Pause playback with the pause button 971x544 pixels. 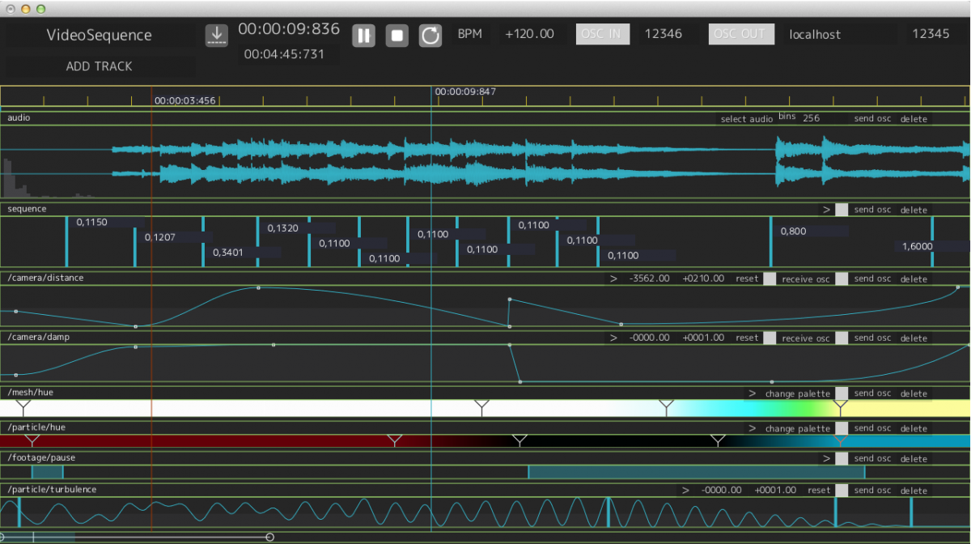click(363, 36)
